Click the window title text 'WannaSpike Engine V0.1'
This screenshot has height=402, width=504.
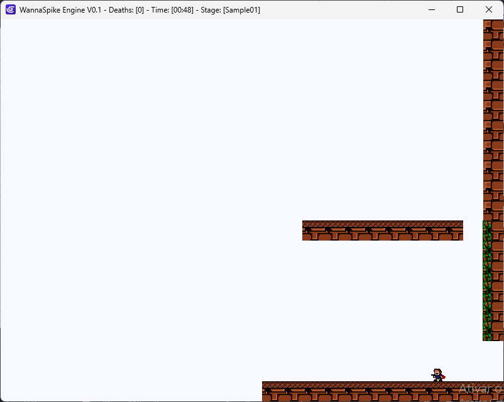60,10
